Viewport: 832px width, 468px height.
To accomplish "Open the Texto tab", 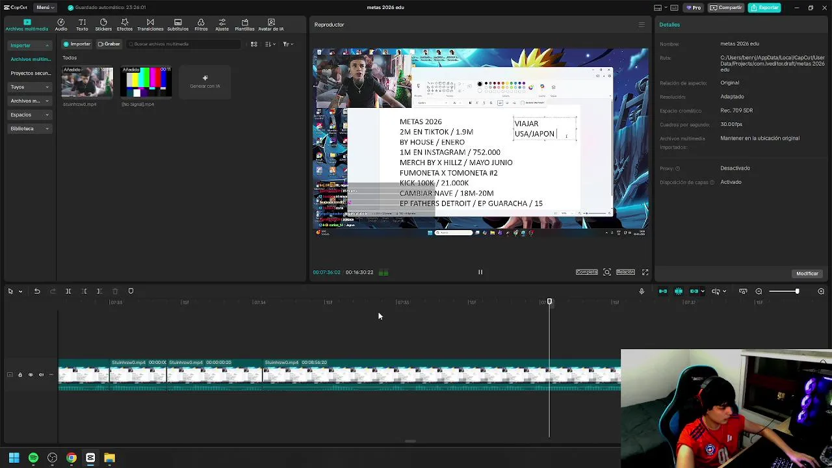I will 82,25.
